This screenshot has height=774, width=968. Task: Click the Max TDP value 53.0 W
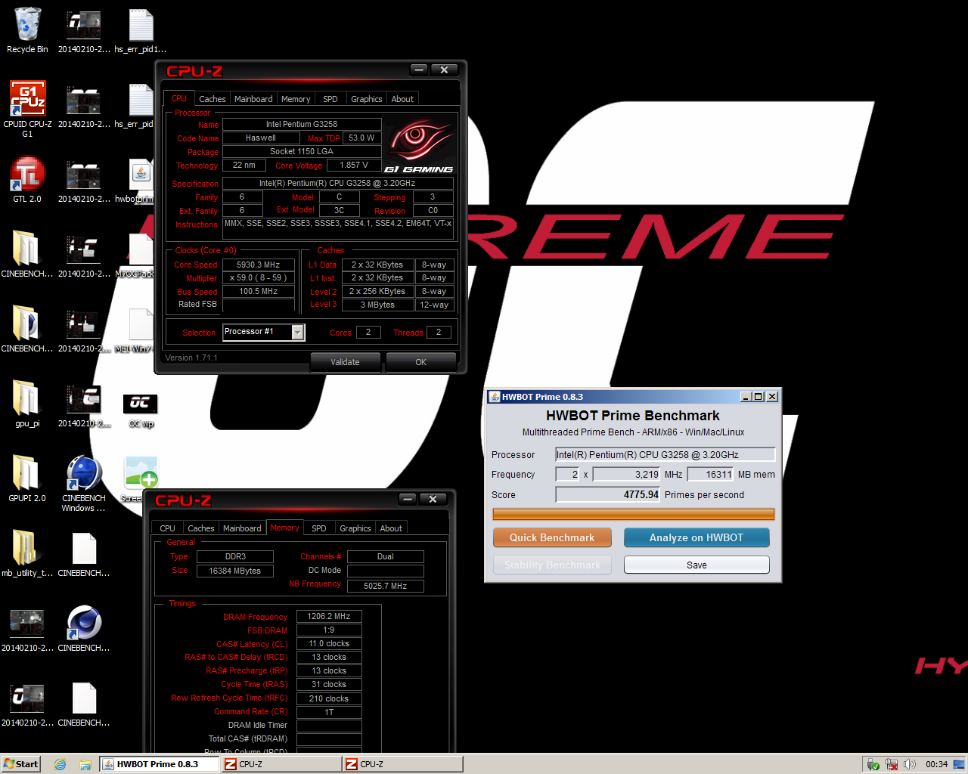pyautogui.click(x=361, y=138)
